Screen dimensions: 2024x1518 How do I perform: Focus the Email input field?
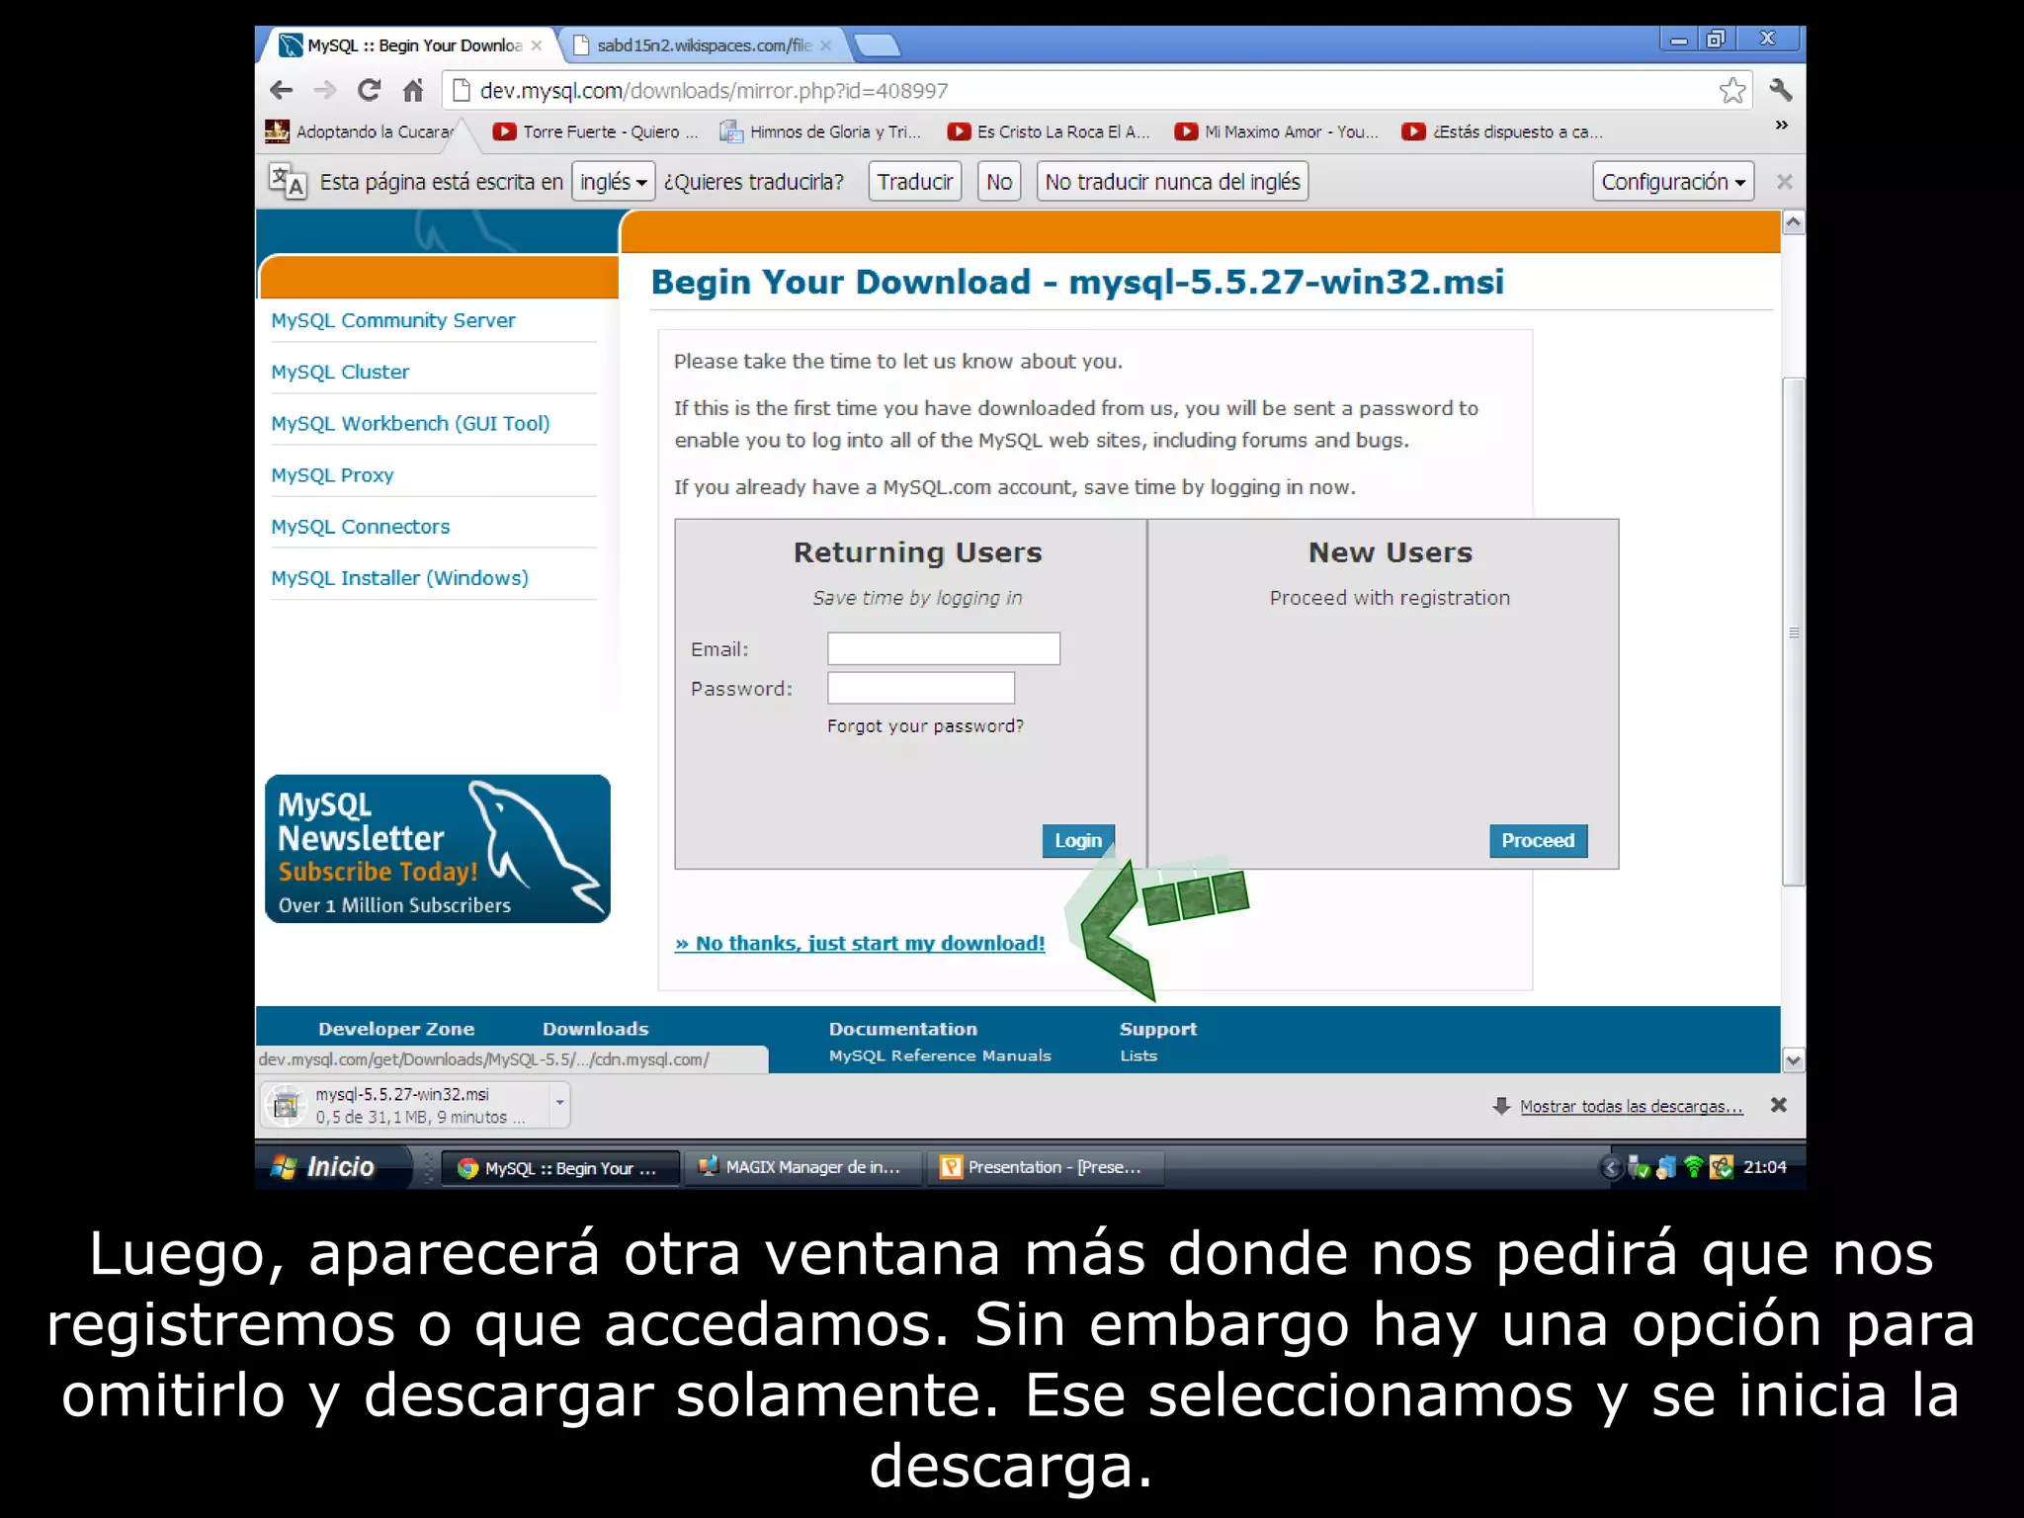click(944, 648)
